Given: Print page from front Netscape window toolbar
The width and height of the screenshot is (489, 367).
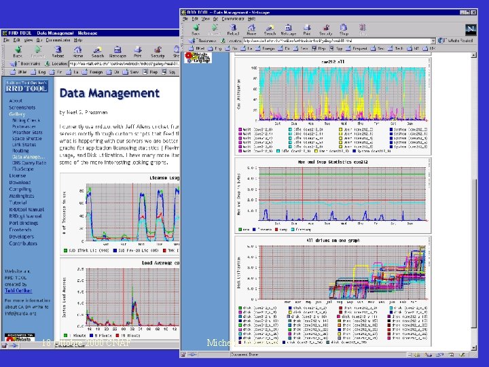Looking at the screenshot, I should tap(307, 30).
